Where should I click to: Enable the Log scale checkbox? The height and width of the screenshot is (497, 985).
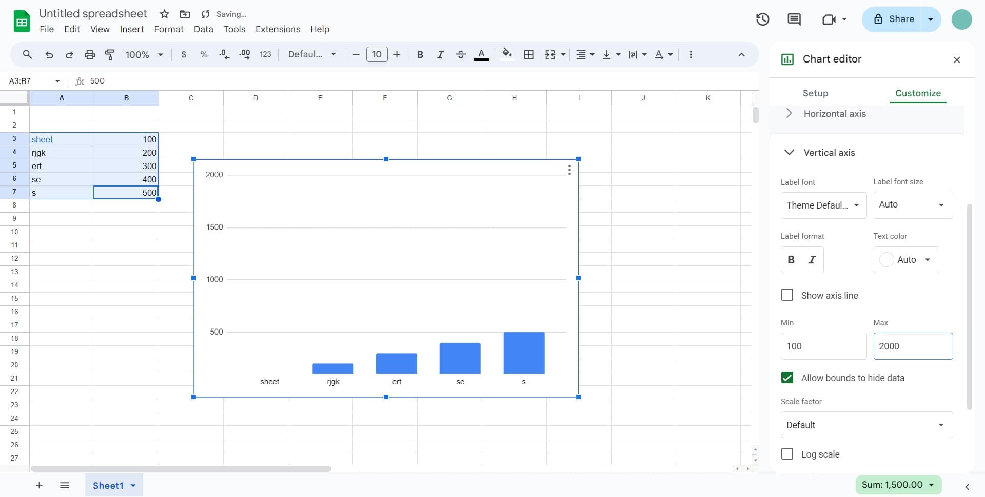[x=786, y=454]
